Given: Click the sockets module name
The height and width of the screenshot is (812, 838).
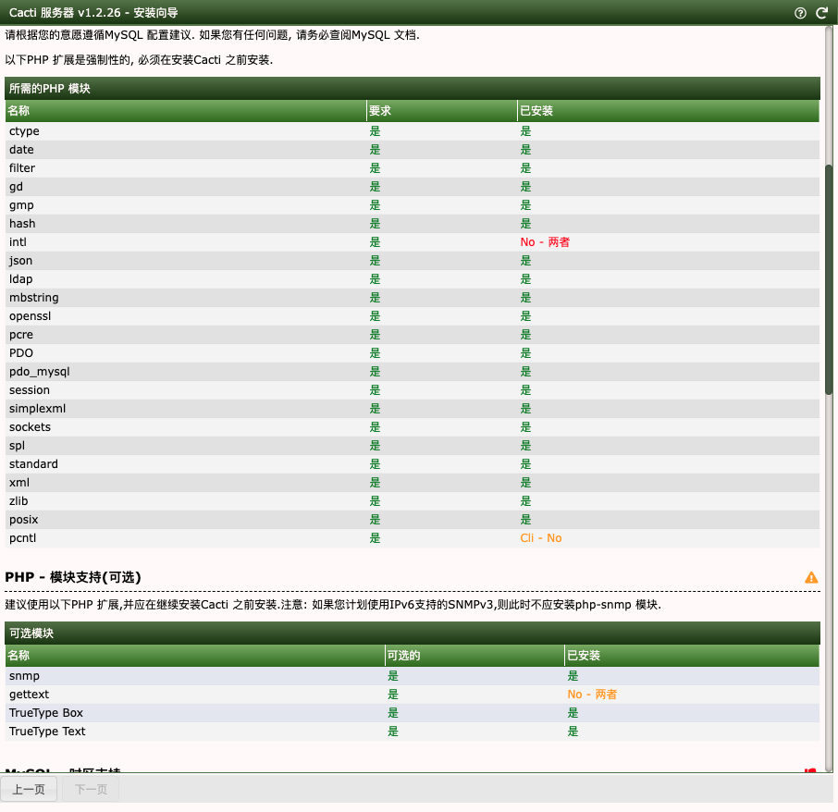Looking at the screenshot, I should 30,427.
